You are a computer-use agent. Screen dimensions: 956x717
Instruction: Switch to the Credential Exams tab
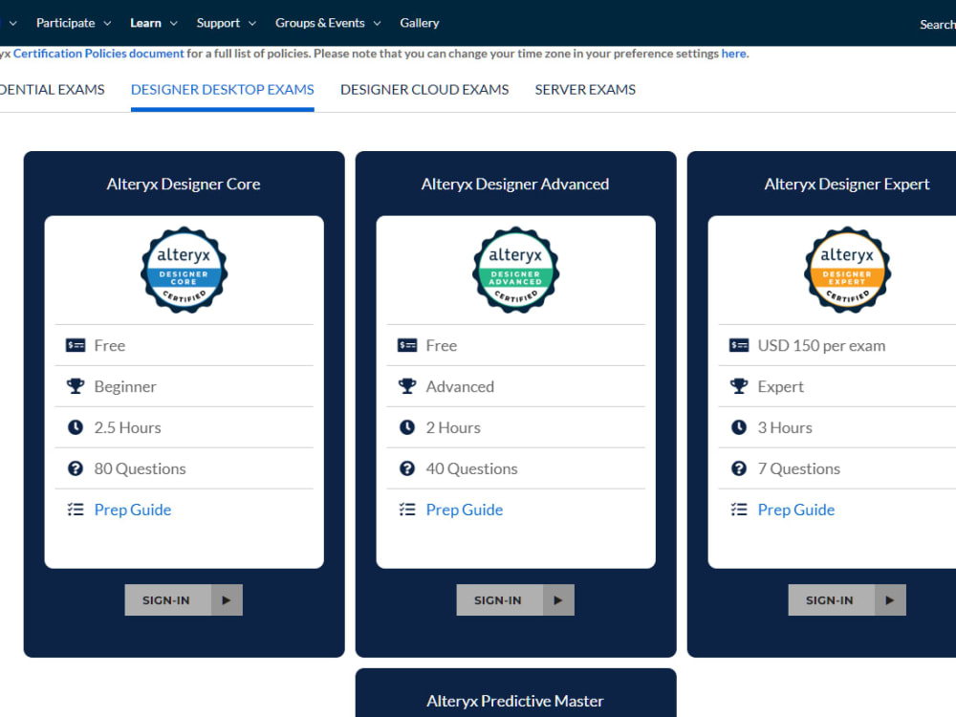(52, 90)
